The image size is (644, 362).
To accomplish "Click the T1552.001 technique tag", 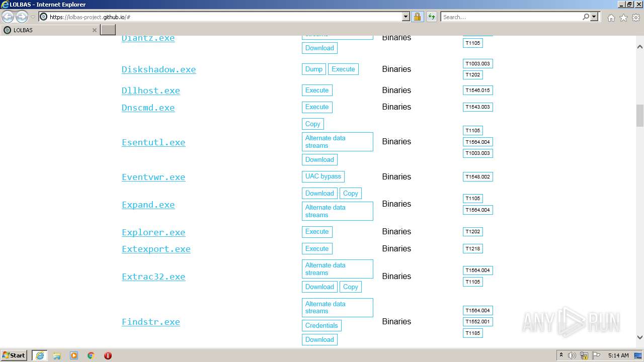I will pos(477,322).
